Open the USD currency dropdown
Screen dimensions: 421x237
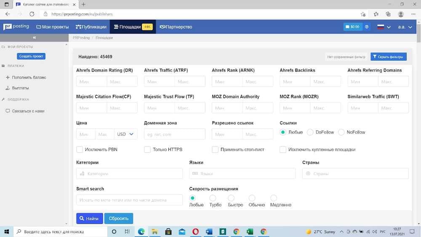click(x=125, y=134)
